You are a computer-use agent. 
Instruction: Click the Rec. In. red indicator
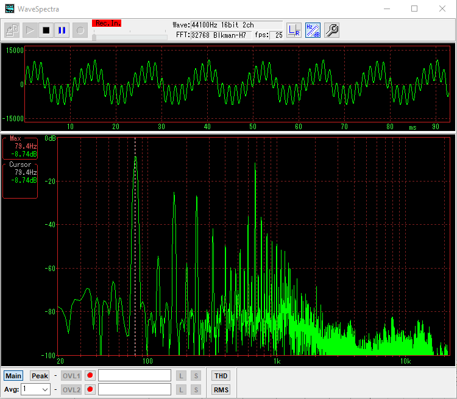107,23
